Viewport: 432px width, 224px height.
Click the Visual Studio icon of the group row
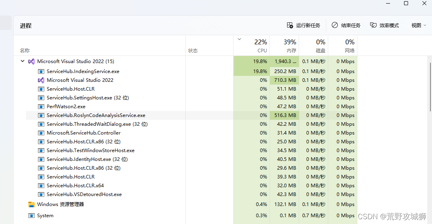tap(32, 61)
